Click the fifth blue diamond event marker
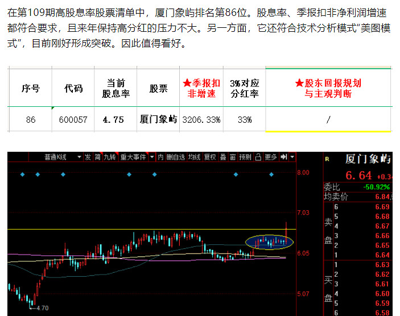 click(x=154, y=174)
